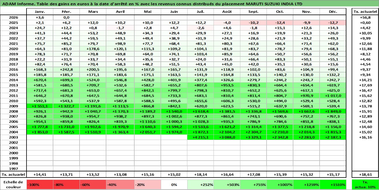
Task: Click the +1 017,0 cell for Déc. 2011
Action: coord(333,96)
